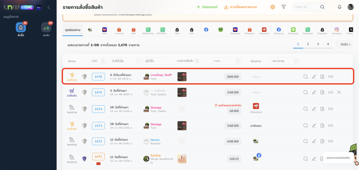Click the filter funnel icon in header
Image resolution: width=359 pixels, height=170 pixels.
coord(284,7)
